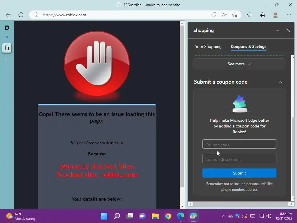Open Collections icon in toolbar

point(262,15)
